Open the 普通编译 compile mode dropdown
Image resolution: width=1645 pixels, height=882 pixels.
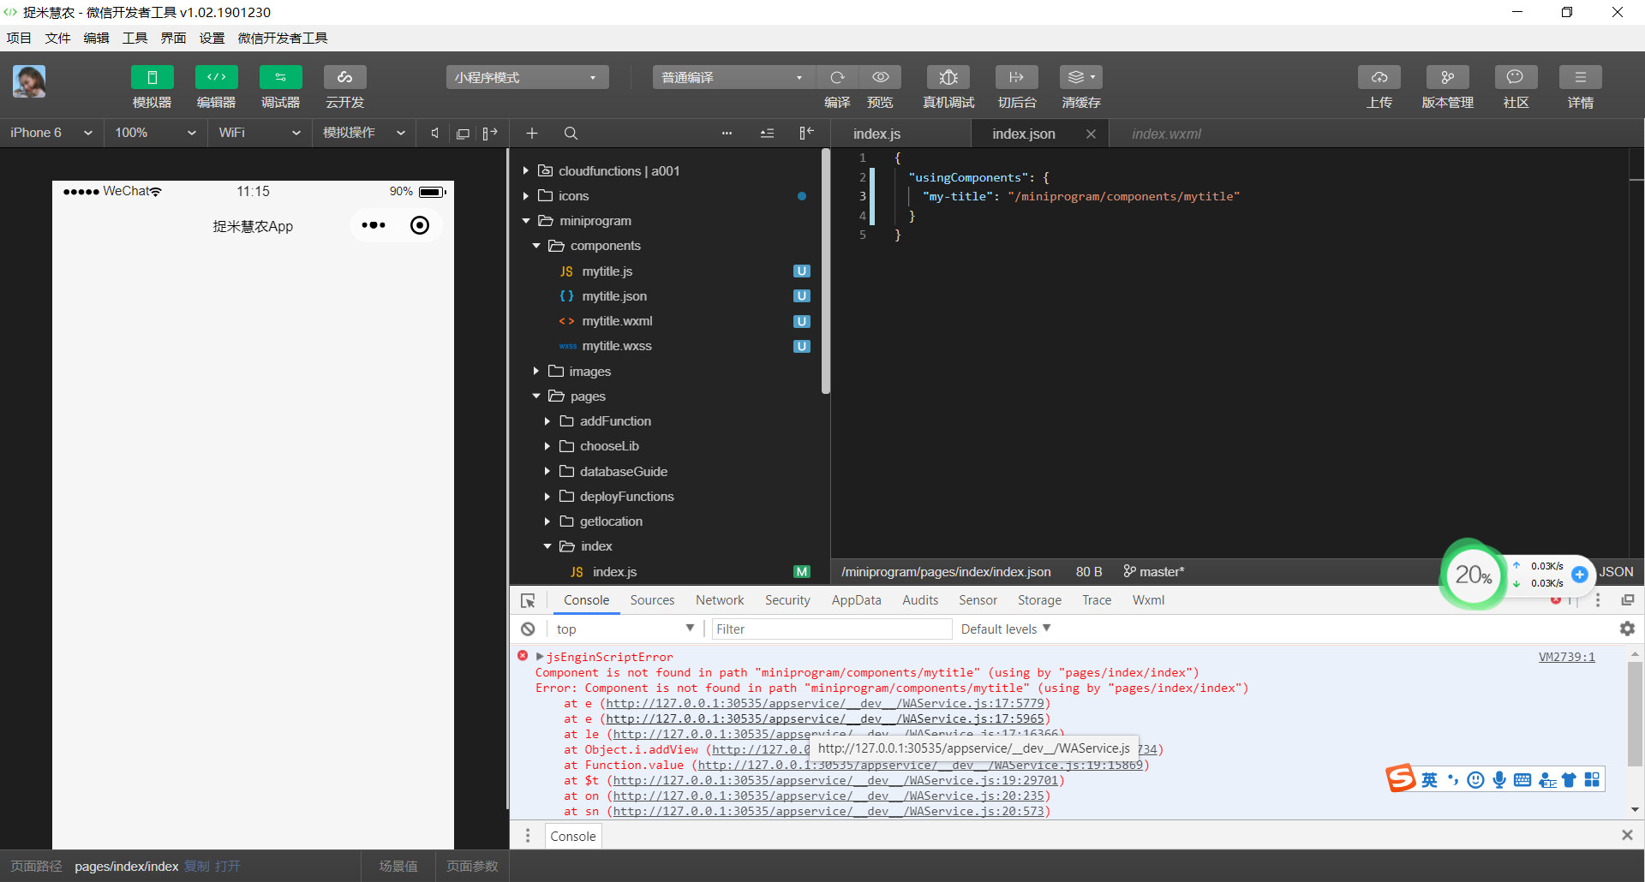(734, 77)
